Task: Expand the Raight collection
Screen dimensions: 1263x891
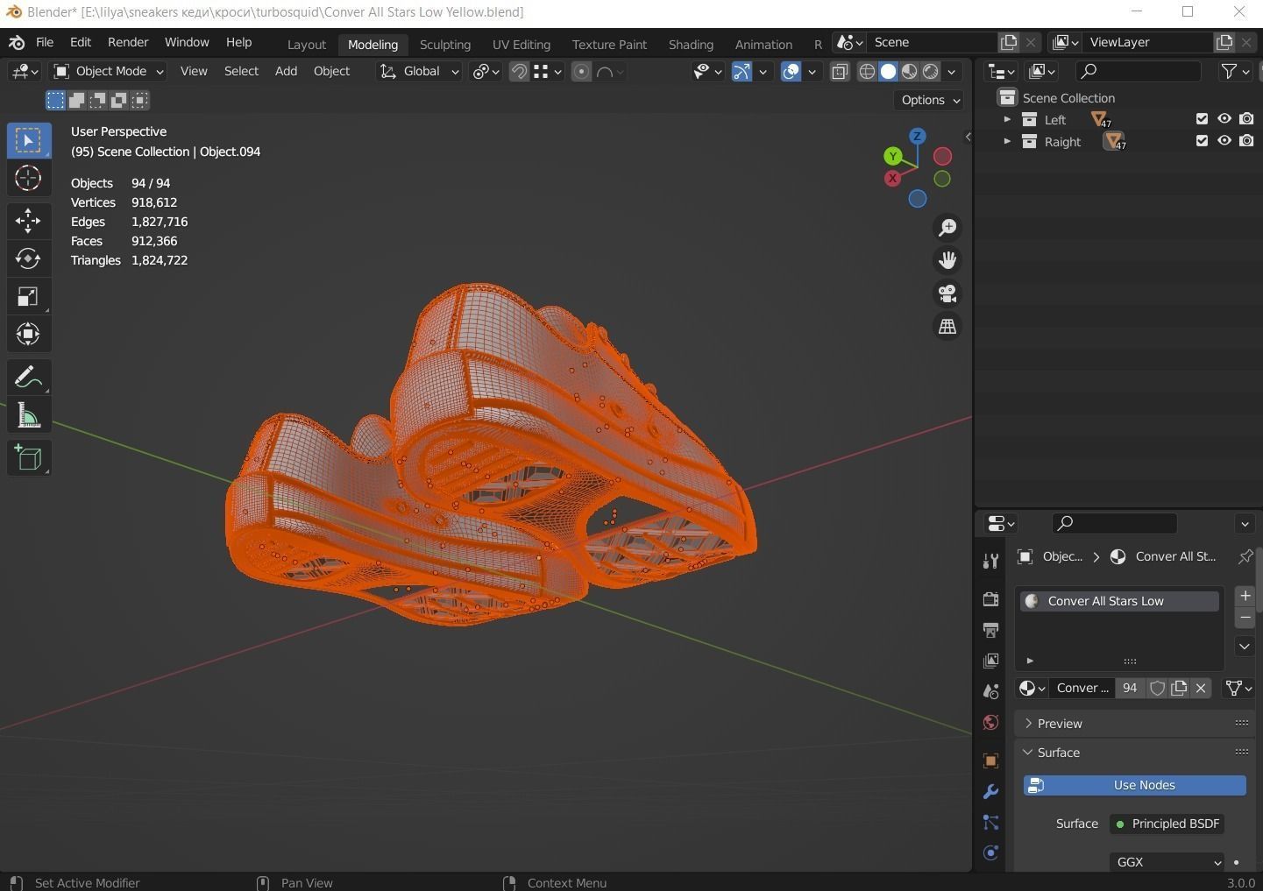Action: click(1007, 141)
